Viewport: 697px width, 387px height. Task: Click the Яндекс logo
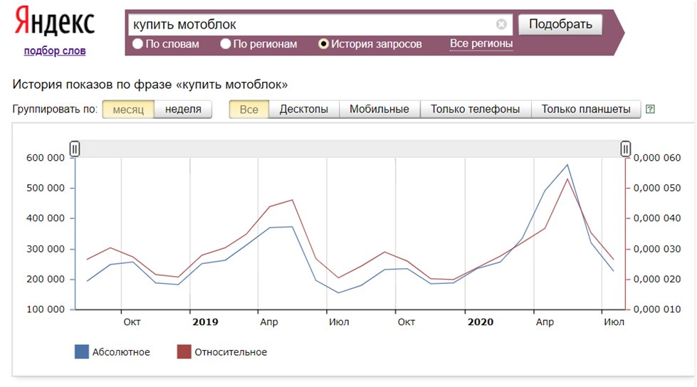(55, 23)
